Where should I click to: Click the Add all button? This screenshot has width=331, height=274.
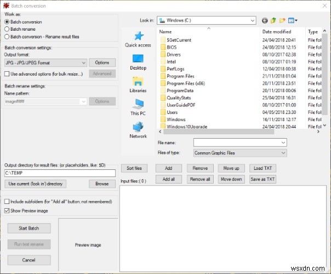[x=169, y=179]
